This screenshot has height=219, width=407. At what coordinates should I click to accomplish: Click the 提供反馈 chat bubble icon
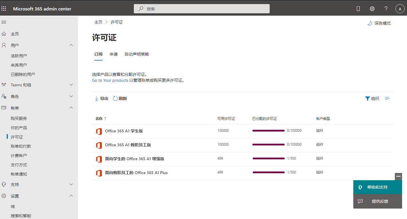coord(360,201)
